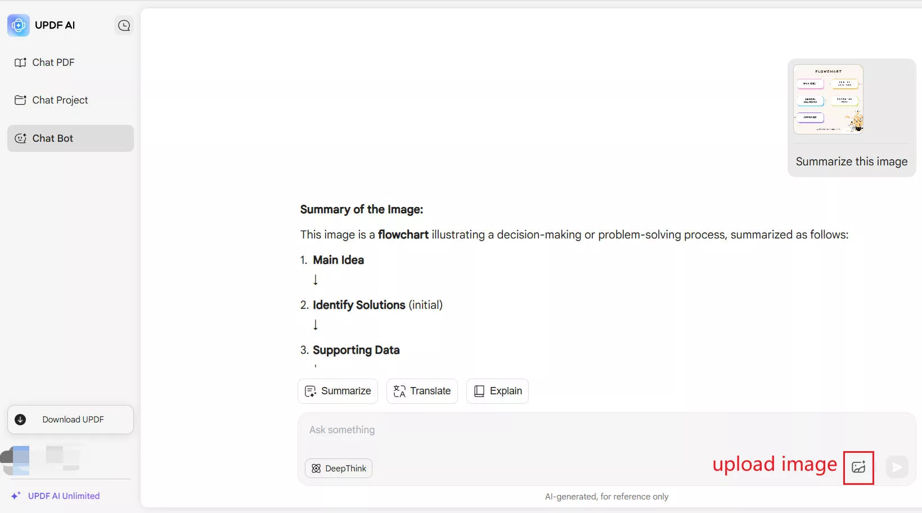The height and width of the screenshot is (513, 922).
Task: Click the UPDF AI Unlimited sparkle icon
Action: [16, 496]
